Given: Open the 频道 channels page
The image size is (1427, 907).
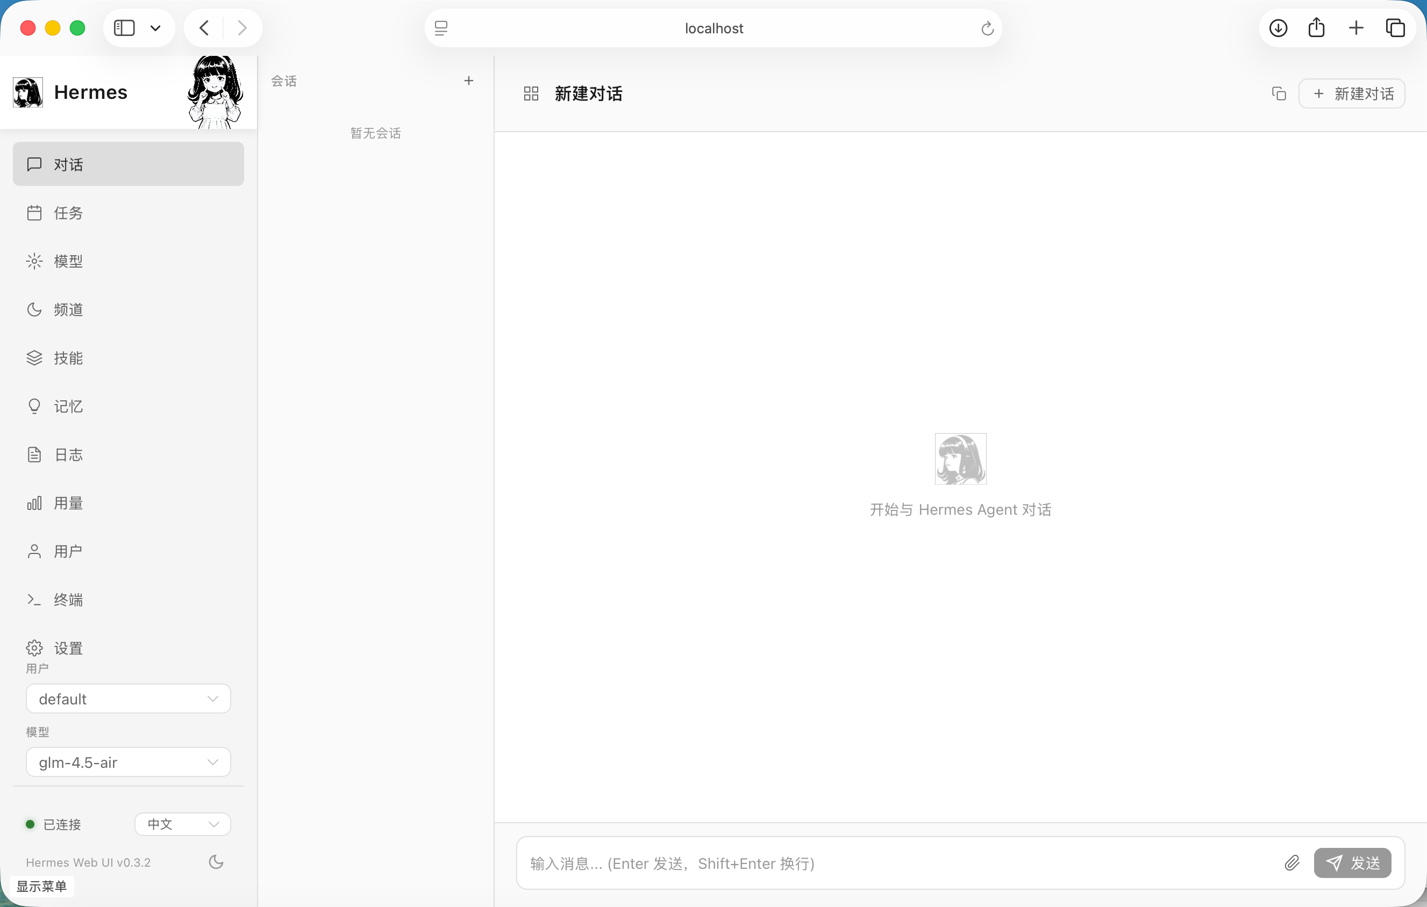Looking at the screenshot, I should pyautogui.click(x=128, y=309).
